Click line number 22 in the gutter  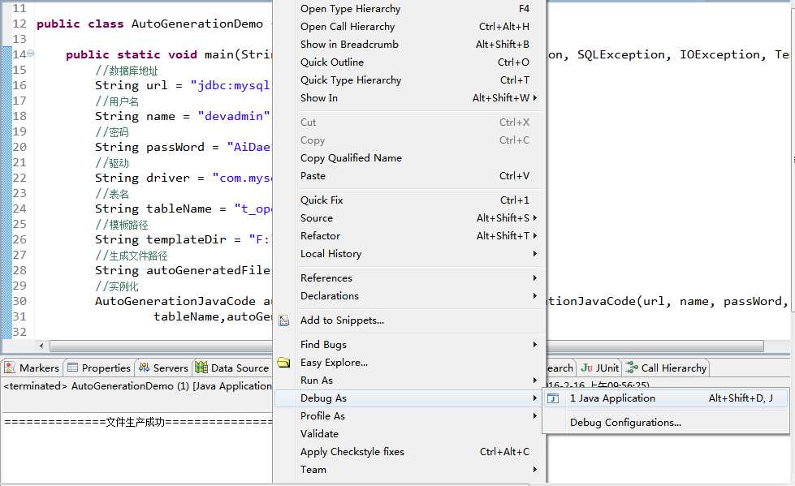click(19, 178)
